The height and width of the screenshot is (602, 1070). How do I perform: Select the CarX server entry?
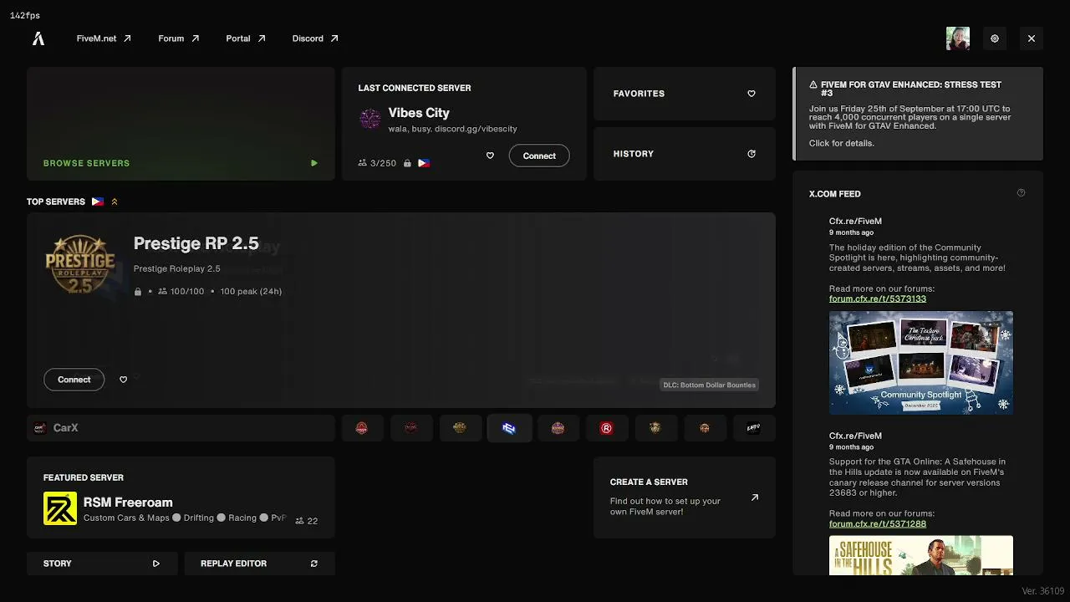181,428
